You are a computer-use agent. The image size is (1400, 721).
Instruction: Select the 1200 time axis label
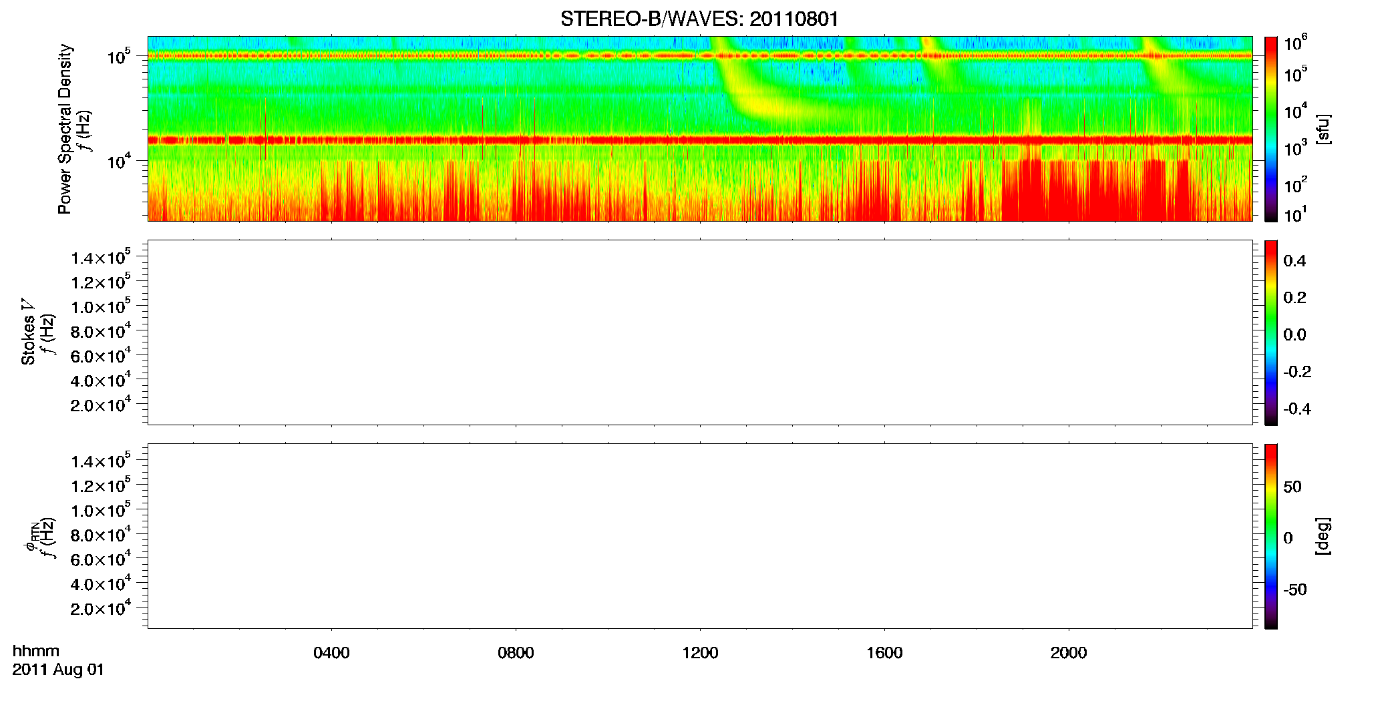coord(700,653)
